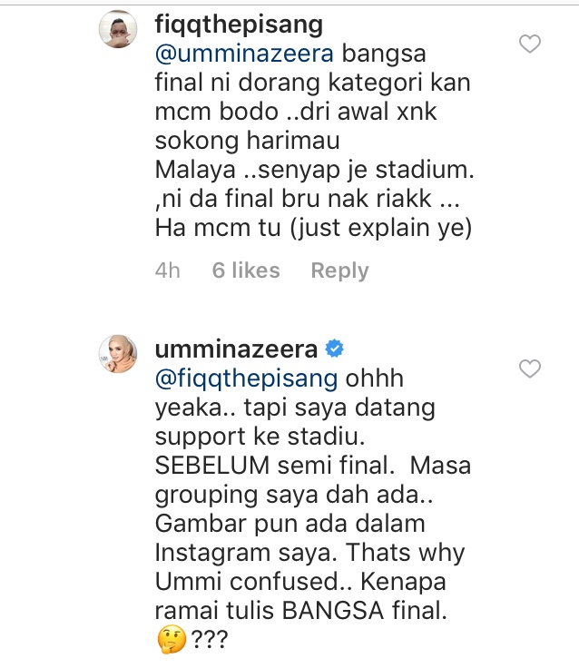This screenshot has height=668, width=579.
Task: Like the fiqqthepisang comment with the heart
Action: tap(530, 44)
